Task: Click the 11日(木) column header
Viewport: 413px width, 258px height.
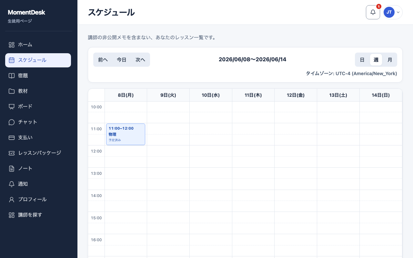Action: (x=253, y=95)
